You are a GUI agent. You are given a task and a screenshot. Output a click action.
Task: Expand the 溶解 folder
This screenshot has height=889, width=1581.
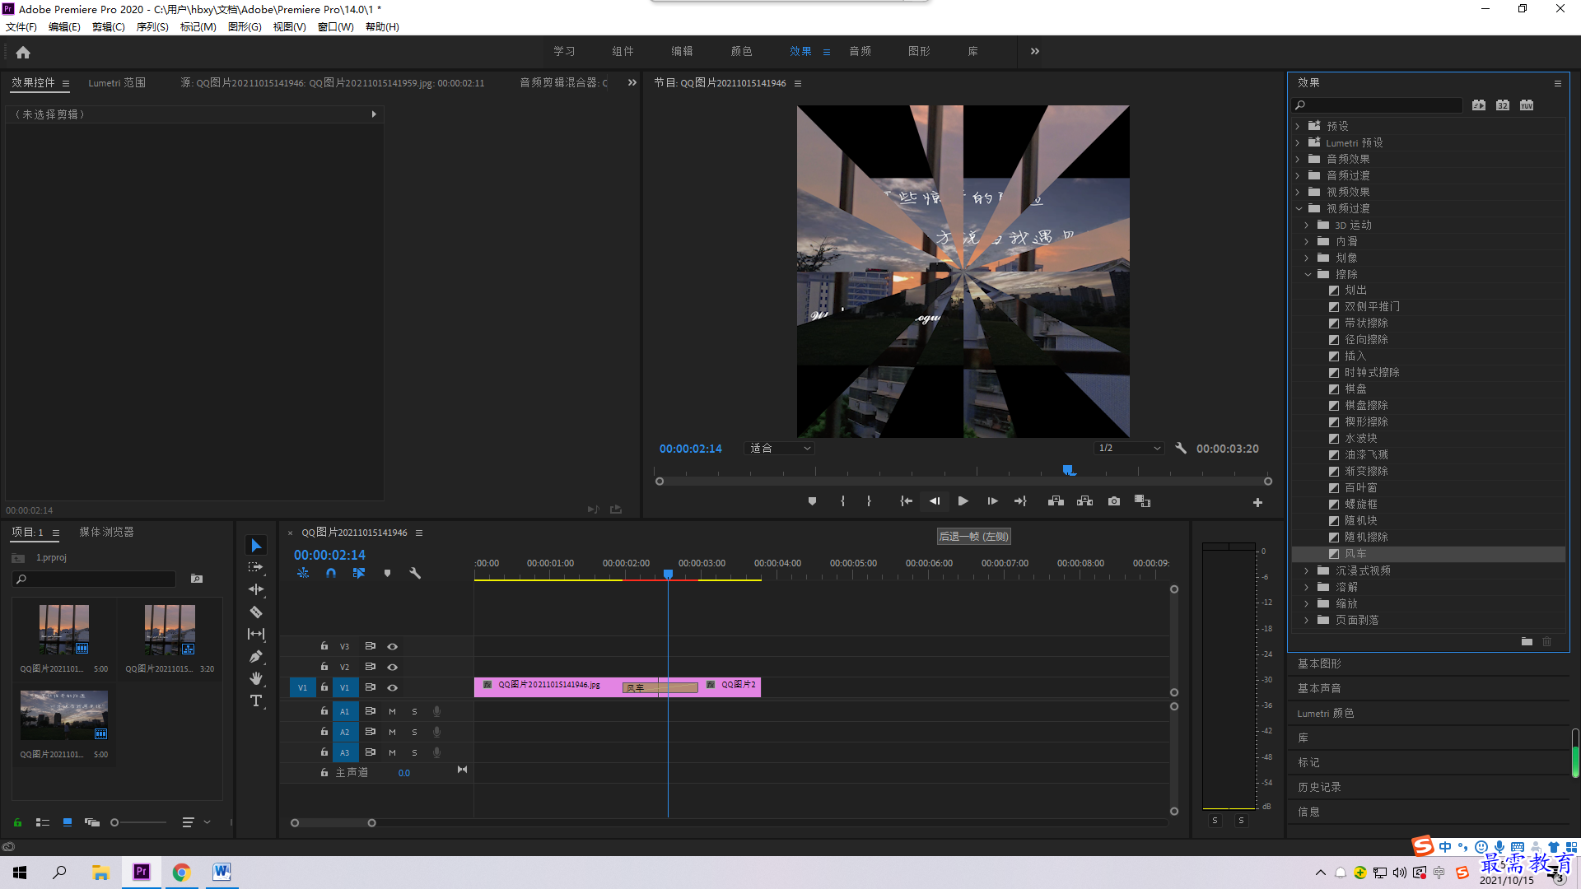pyautogui.click(x=1307, y=587)
